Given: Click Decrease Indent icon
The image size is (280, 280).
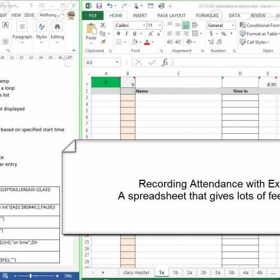Looking at the screenshot, I should click(170, 42).
